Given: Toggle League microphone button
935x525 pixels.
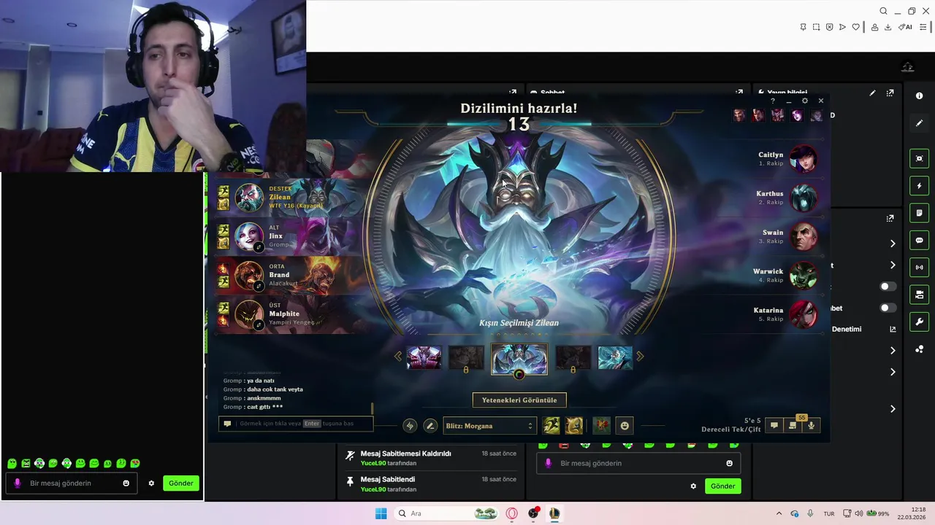Looking at the screenshot, I should click(x=811, y=426).
